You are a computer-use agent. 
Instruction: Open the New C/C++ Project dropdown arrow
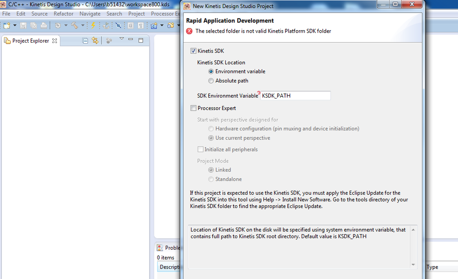[x=162, y=26]
